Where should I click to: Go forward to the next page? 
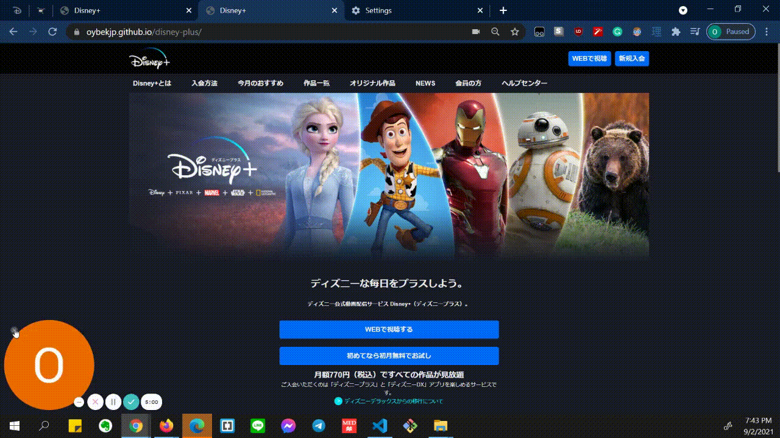pyautogui.click(x=33, y=32)
